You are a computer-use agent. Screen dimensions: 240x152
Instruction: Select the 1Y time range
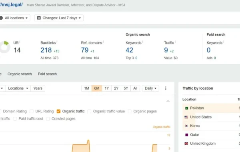tap(107, 88)
